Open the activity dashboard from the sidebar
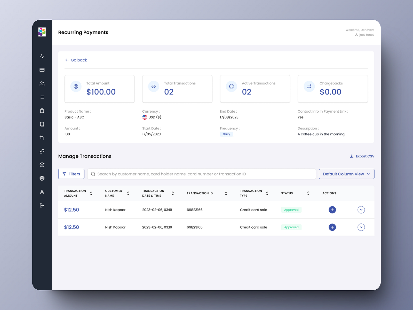The image size is (413, 310). click(42, 56)
